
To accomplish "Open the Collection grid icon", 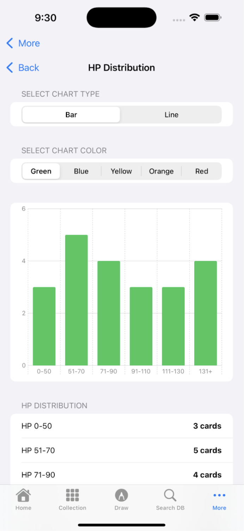I will (x=72, y=495).
